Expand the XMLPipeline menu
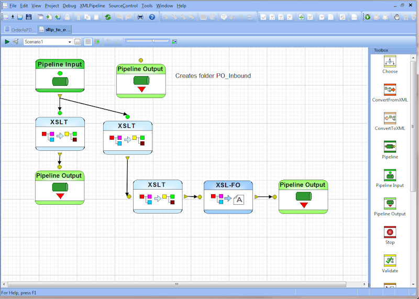419x299 pixels. 92,6
